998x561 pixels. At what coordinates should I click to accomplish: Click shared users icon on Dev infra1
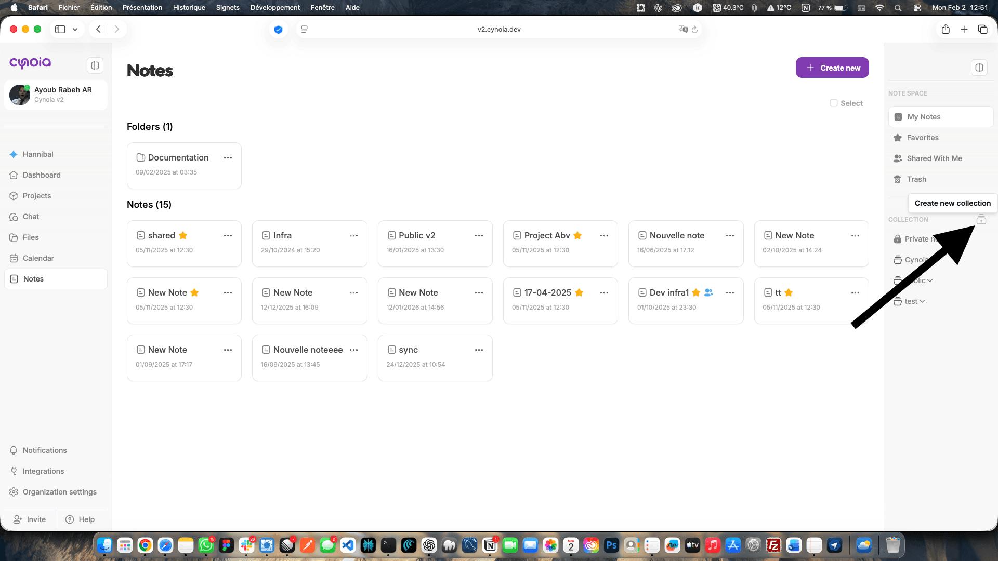tap(708, 292)
